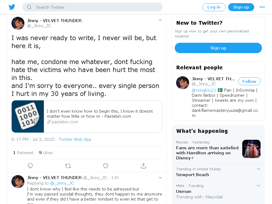
Task: Reply to the main tweet
Action: (x=30, y=166)
